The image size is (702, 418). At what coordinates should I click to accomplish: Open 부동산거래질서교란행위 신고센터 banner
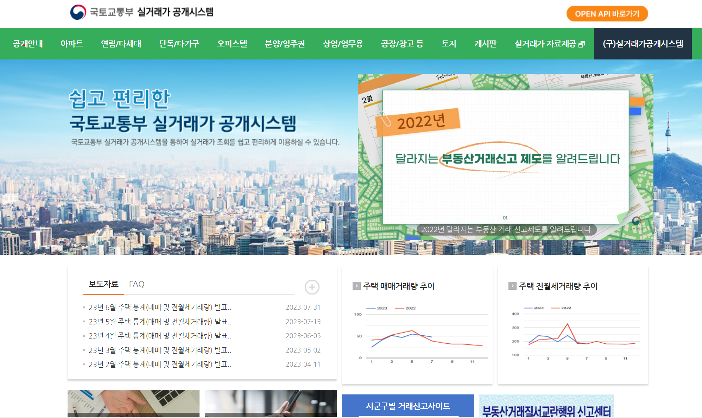(546, 408)
